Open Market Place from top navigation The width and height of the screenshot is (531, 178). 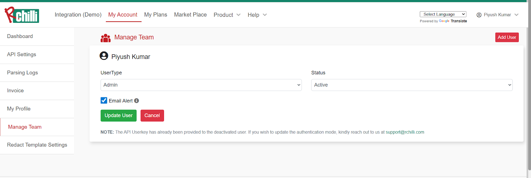(x=190, y=15)
